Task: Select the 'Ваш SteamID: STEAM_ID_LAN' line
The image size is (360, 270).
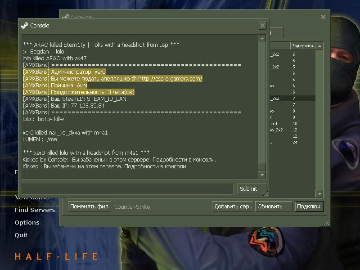Action: pyautogui.click(x=75, y=99)
